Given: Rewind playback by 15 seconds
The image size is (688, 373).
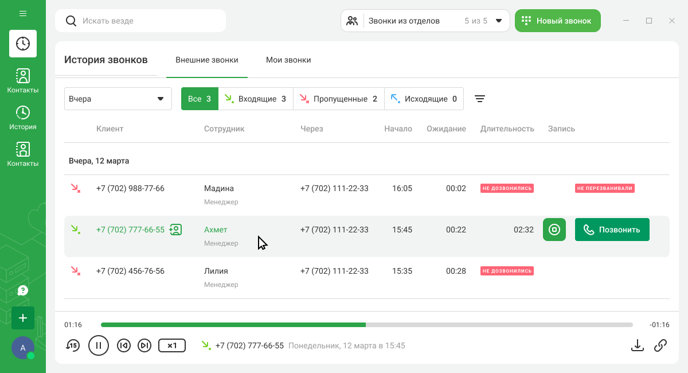Looking at the screenshot, I should point(73,345).
